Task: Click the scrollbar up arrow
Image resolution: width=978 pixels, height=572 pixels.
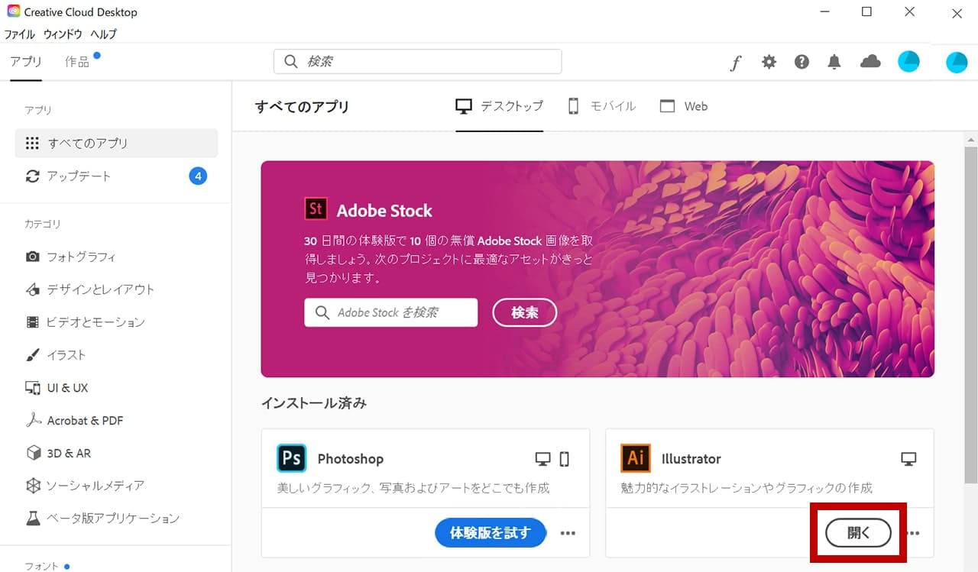Action: coord(971,140)
